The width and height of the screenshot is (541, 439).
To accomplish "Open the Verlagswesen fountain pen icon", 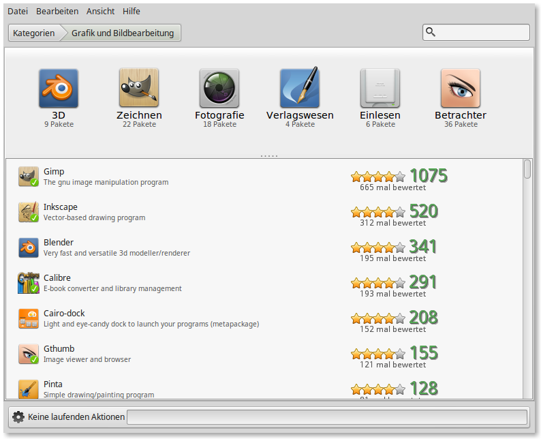I will 300,88.
